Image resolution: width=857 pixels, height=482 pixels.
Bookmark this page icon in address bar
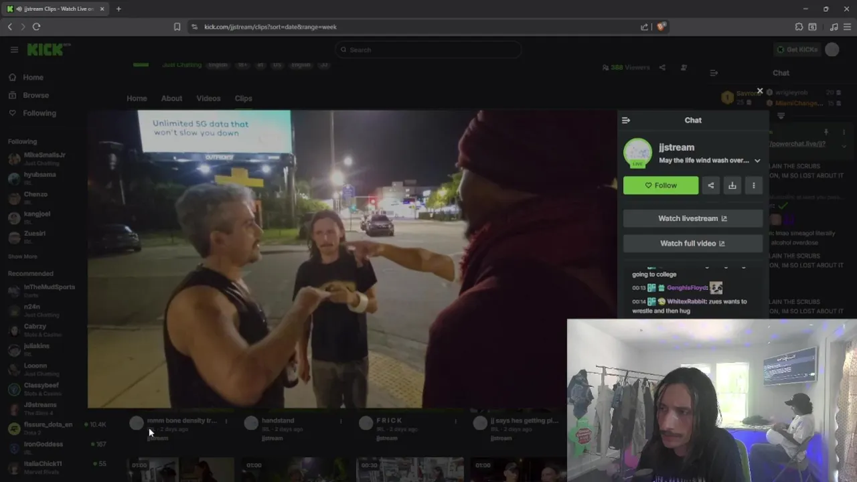(177, 27)
